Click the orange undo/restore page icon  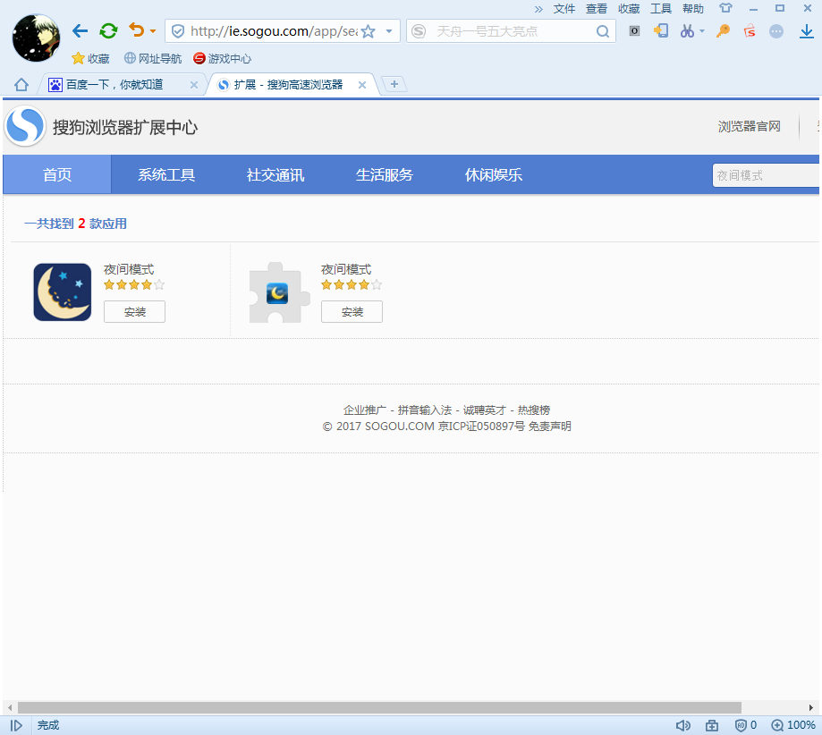[136, 30]
